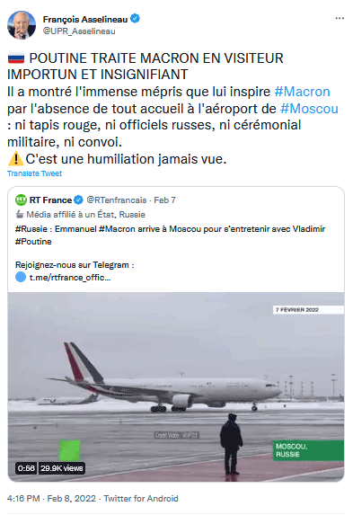Click the blue verified badge next to Asselineau
The image size is (353, 515).
tap(135, 19)
